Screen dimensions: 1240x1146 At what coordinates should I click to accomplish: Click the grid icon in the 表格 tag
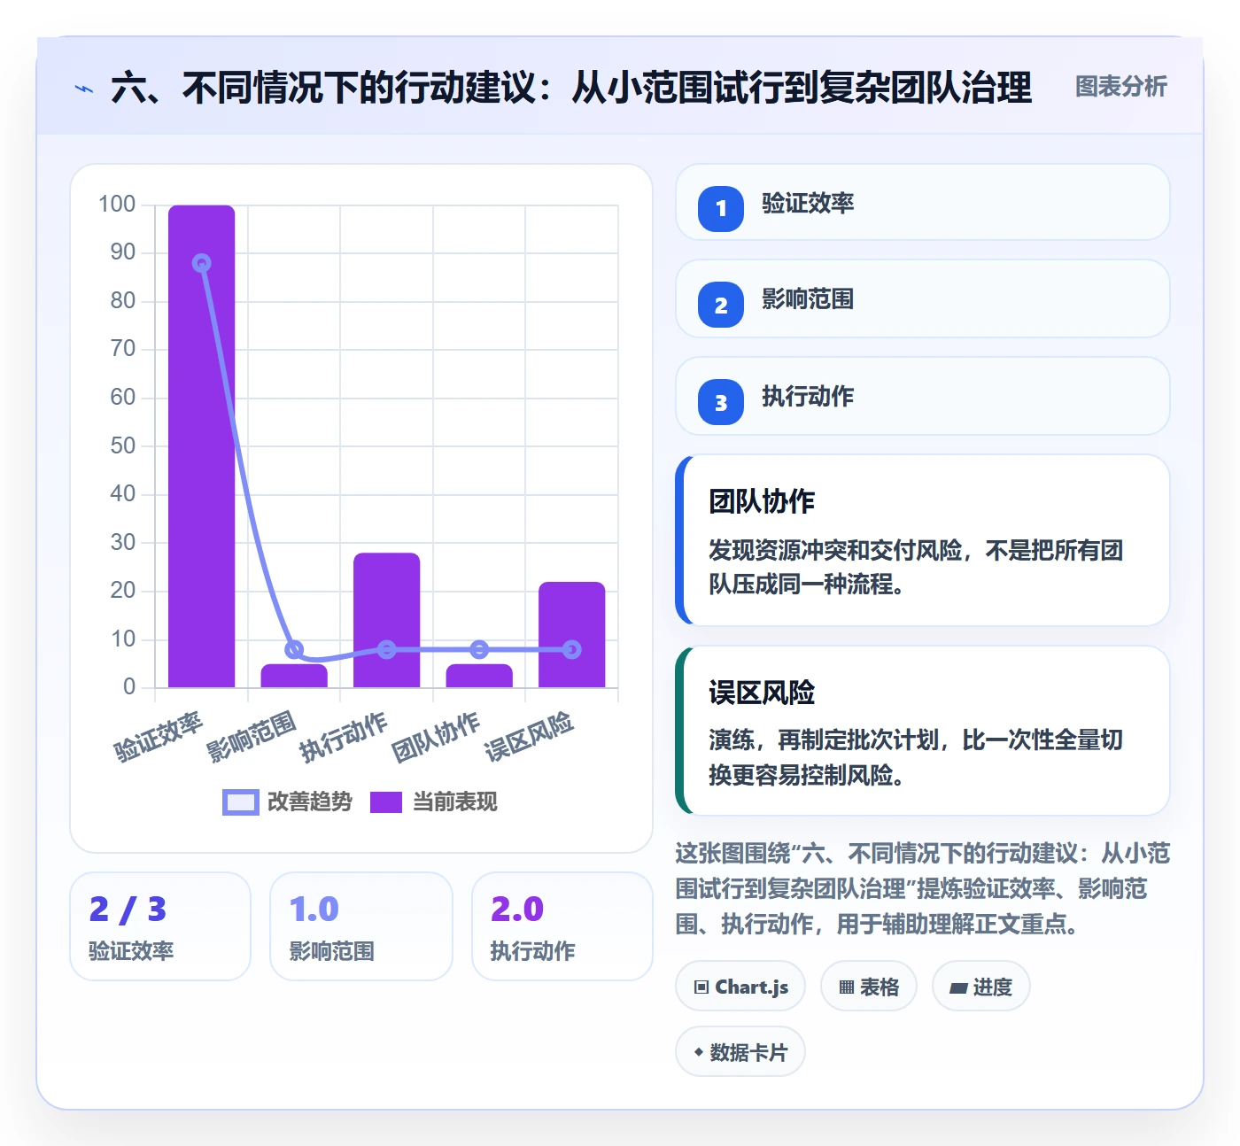pos(847,987)
